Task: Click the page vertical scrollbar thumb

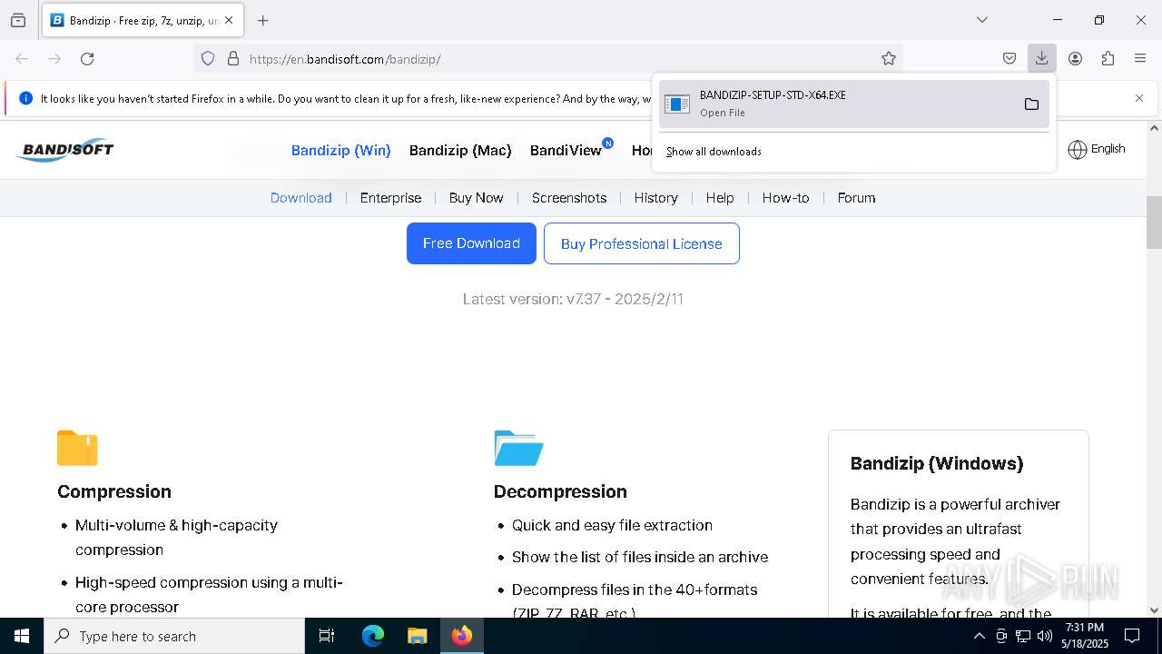Action: pos(1154,222)
